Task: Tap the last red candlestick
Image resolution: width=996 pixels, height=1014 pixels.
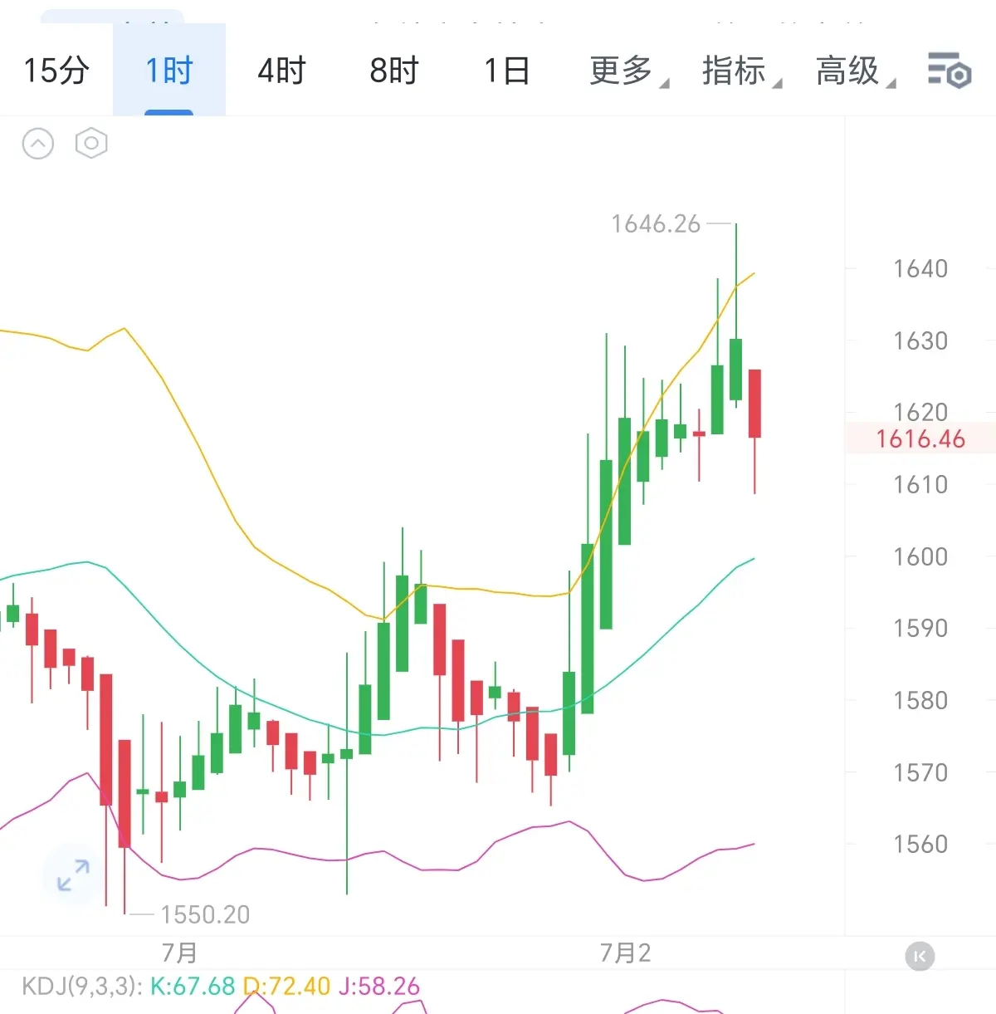Action: 754,404
